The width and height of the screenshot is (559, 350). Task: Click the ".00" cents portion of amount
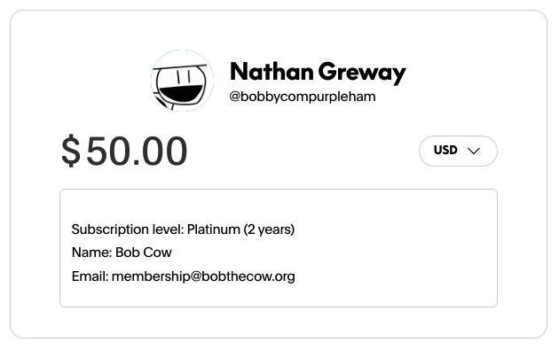tap(160, 152)
